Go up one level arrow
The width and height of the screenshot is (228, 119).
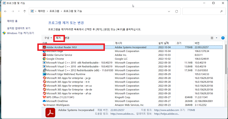(x=25, y=11)
